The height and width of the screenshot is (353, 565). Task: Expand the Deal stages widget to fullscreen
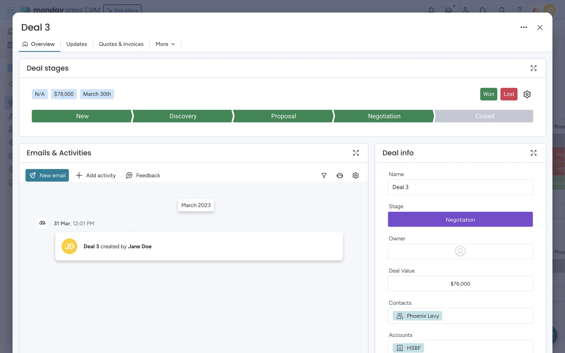(x=533, y=68)
